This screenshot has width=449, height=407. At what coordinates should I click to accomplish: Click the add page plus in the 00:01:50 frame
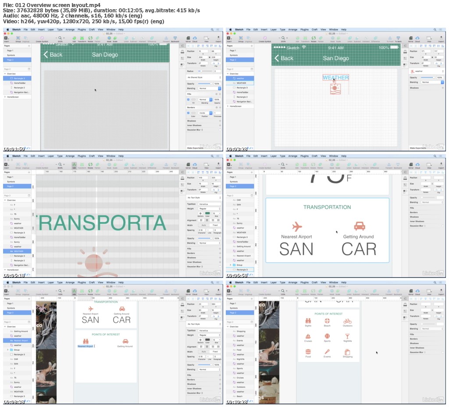click(x=29, y=46)
